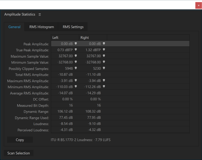The image size is (202, 160).
Task: Switch to the RMS Histogram tab
Action: pos(41,27)
